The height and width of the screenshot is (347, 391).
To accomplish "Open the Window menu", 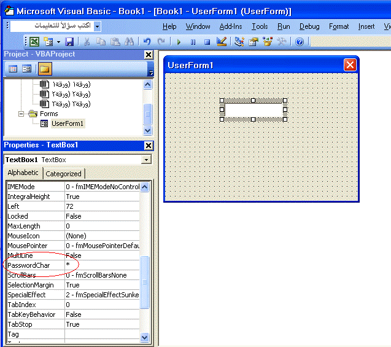I will coord(198,26).
